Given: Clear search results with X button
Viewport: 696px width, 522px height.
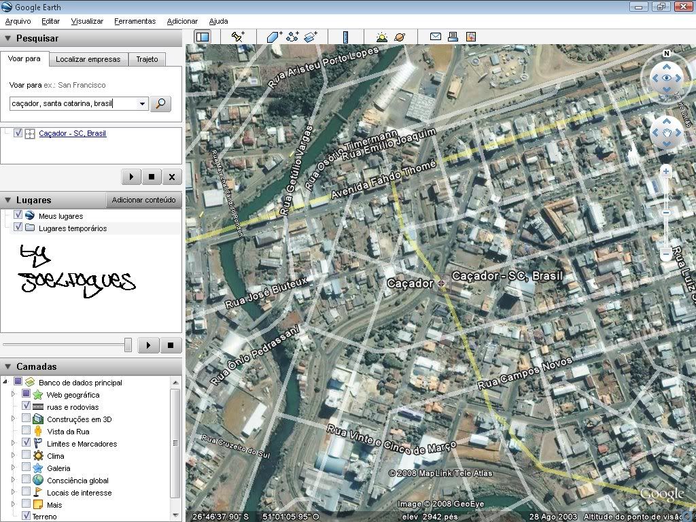Looking at the screenshot, I should coord(172,177).
